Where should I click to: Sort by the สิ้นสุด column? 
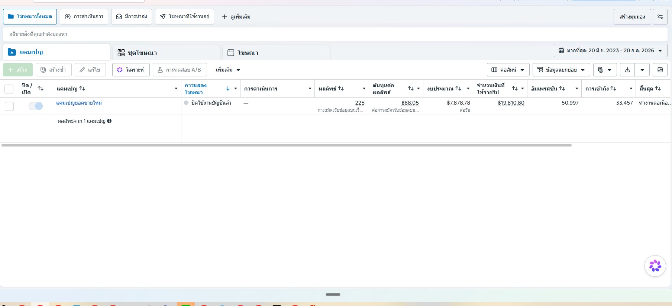pyautogui.click(x=658, y=89)
